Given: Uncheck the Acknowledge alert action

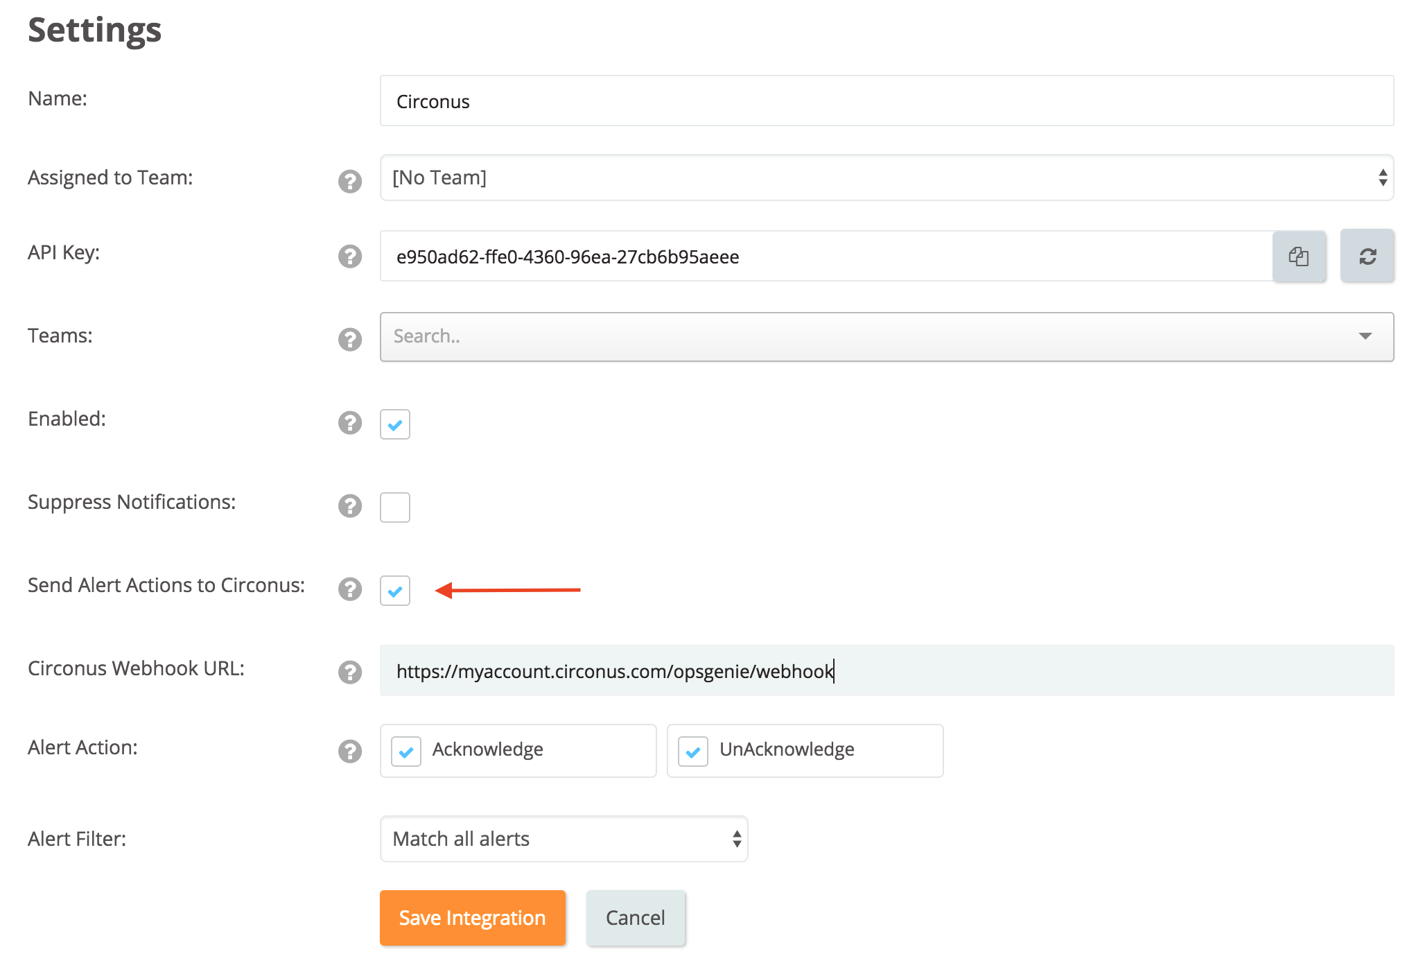Looking at the screenshot, I should (405, 750).
